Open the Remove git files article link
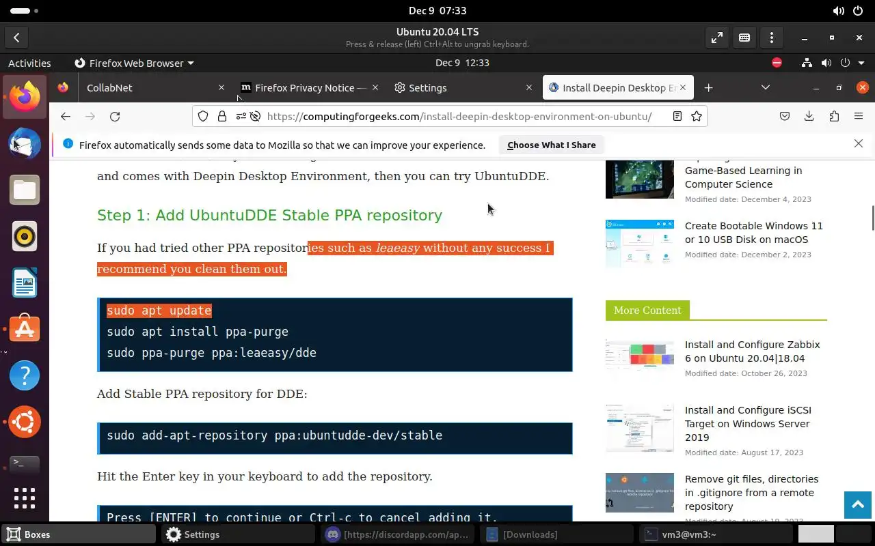 coord(751,493)
